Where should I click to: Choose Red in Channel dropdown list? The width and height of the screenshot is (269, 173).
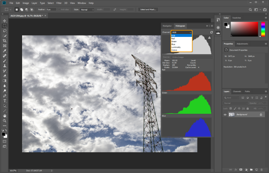click(181, 39)
